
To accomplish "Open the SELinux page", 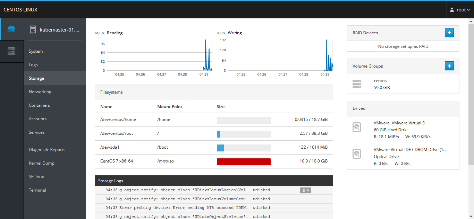I will [54, 177].
